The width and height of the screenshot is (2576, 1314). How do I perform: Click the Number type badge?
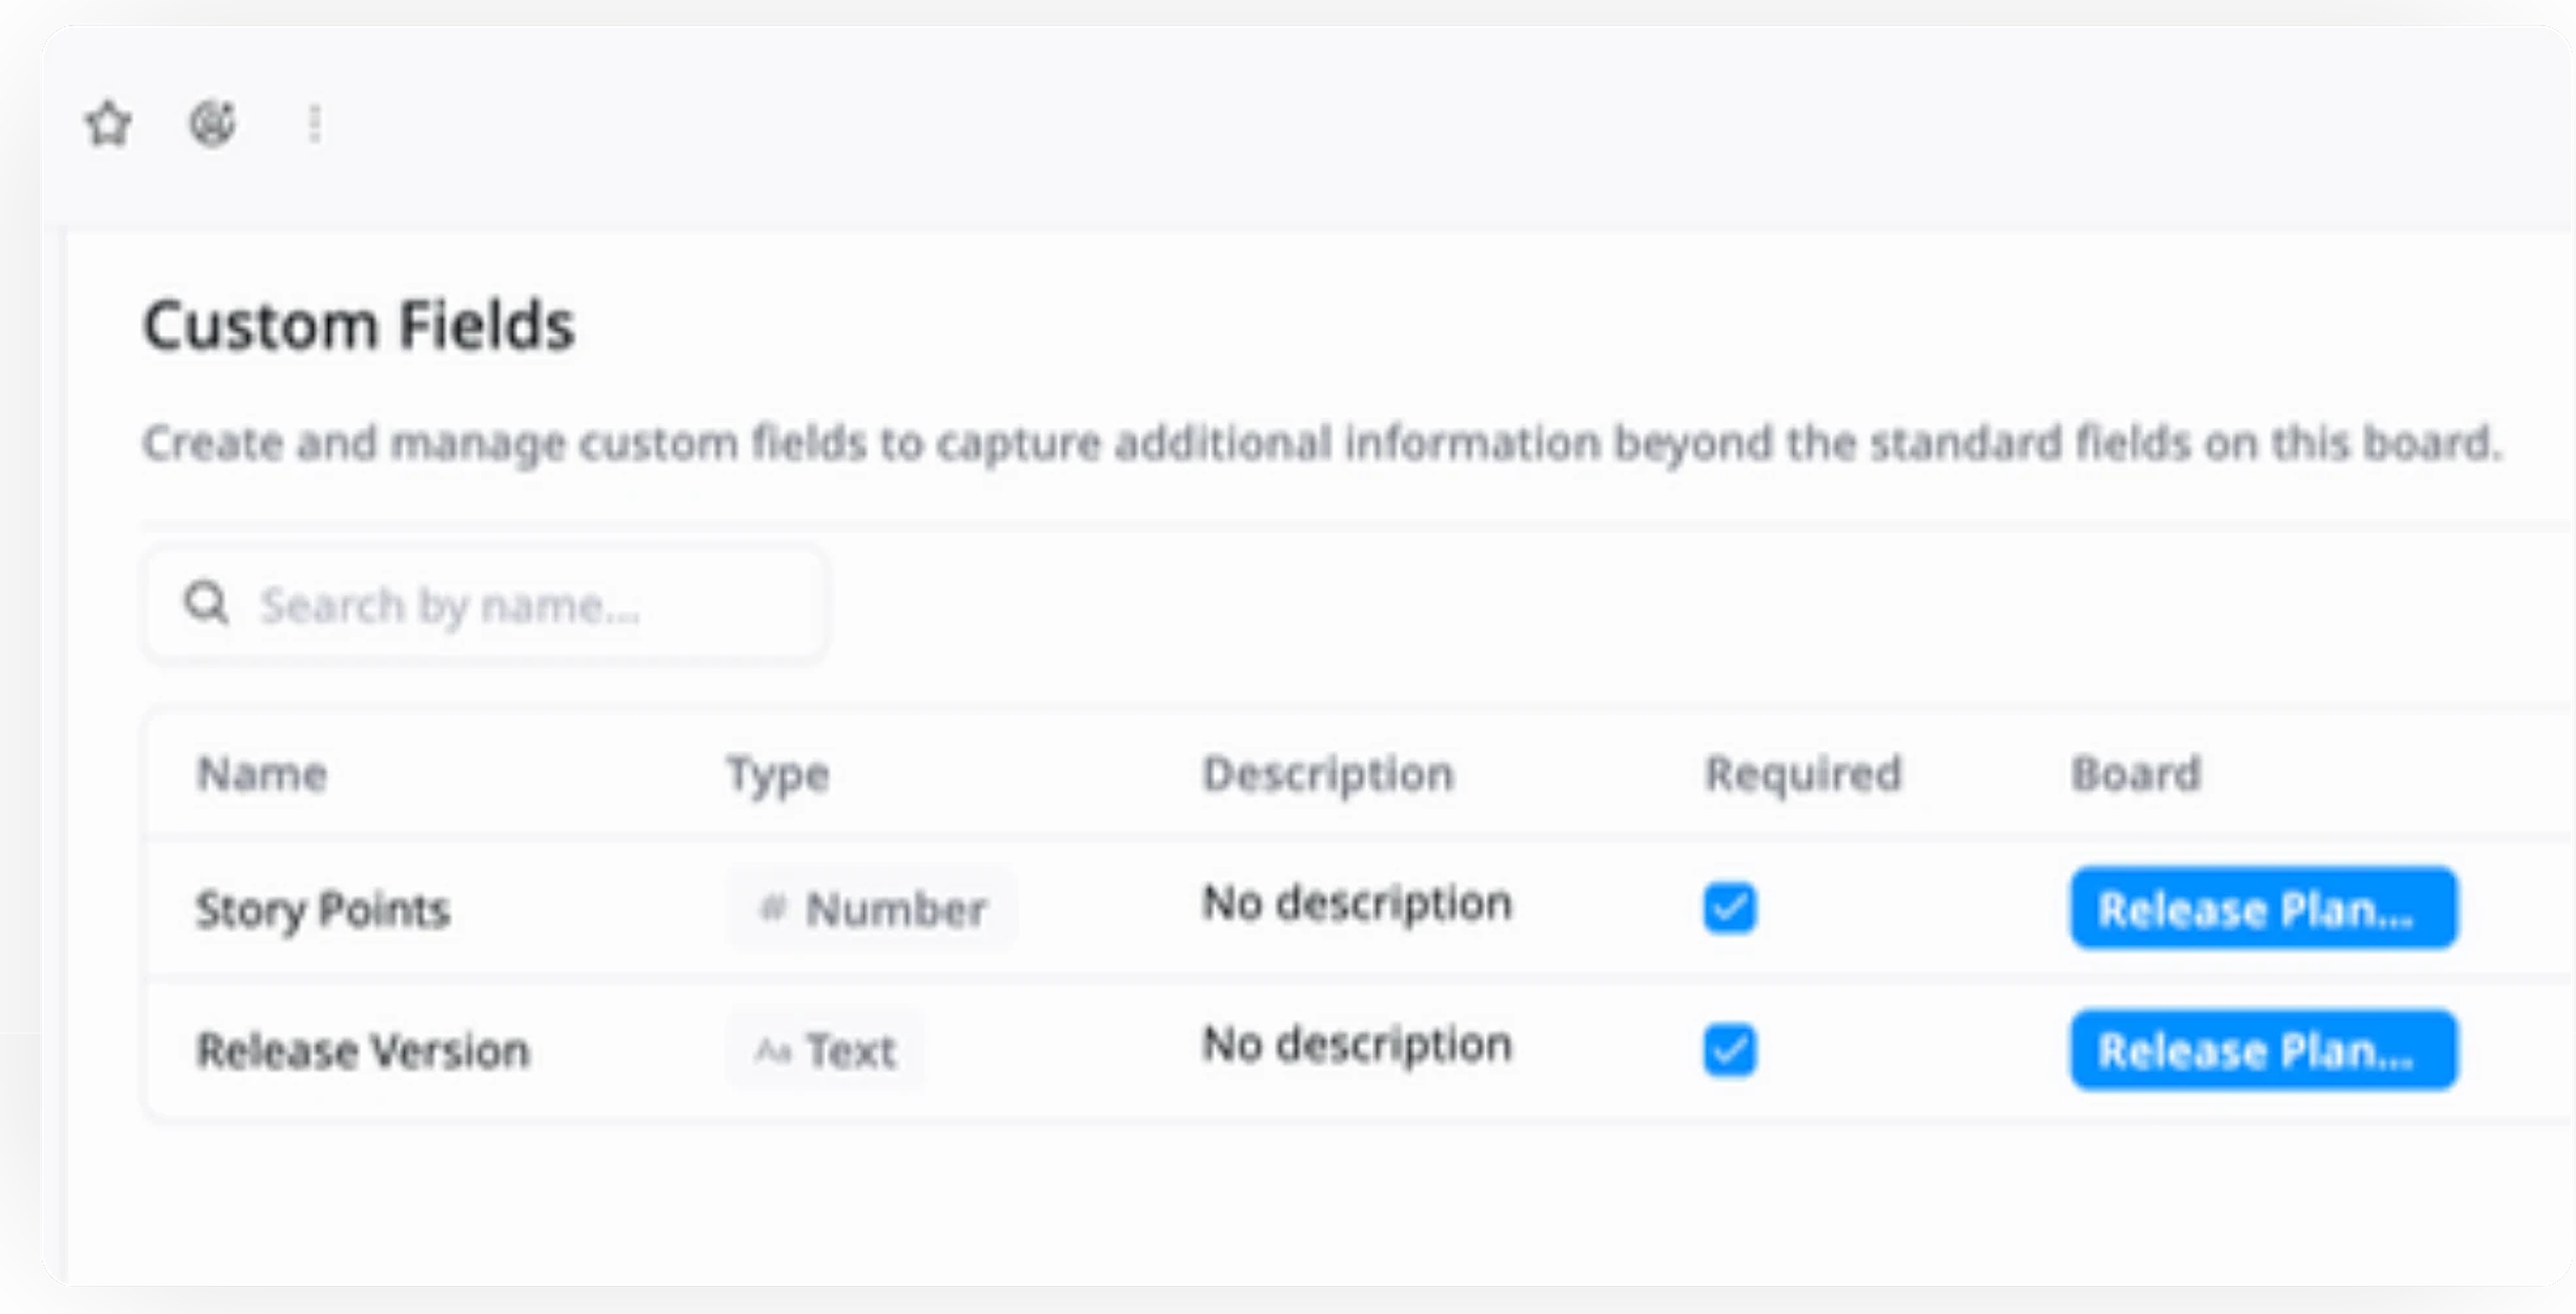pos(872,908)
